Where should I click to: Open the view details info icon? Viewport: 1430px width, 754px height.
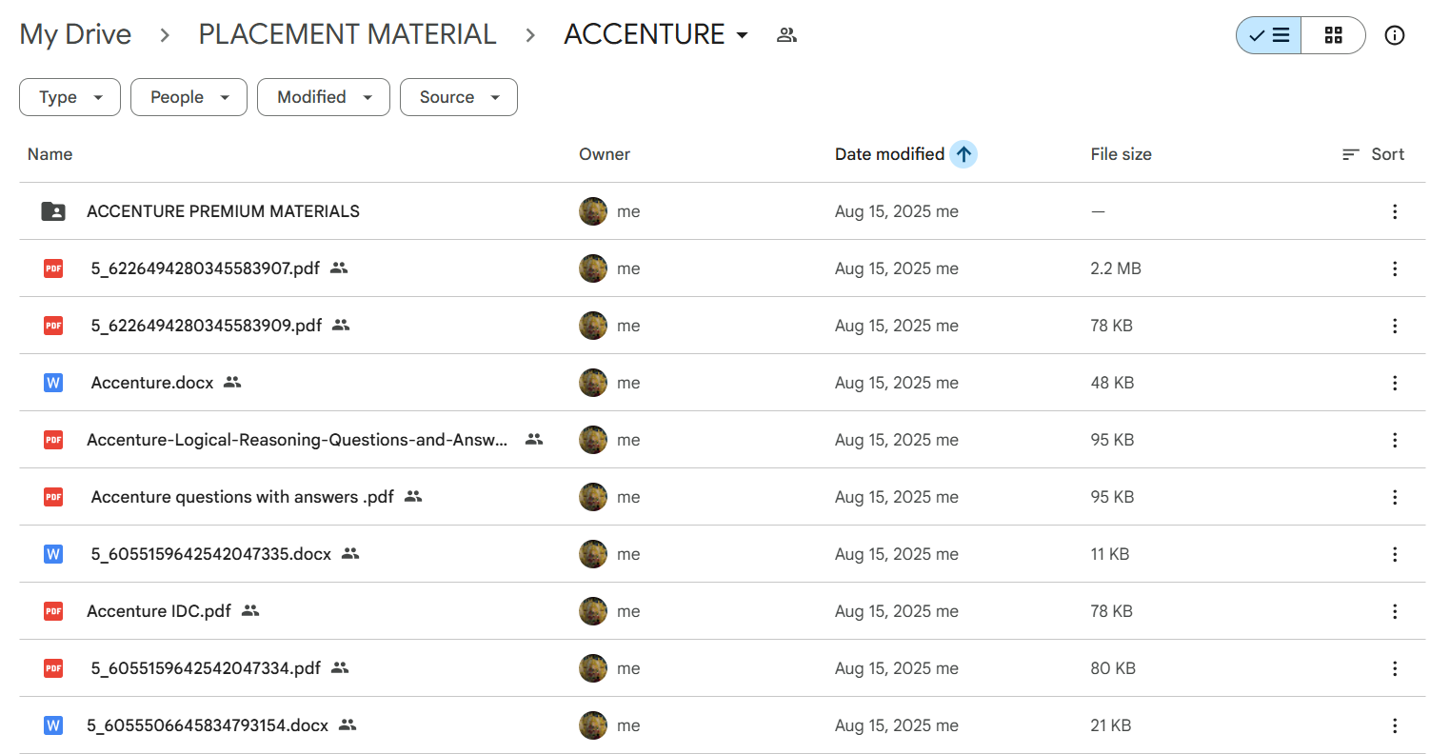[x=1394, y=35]
